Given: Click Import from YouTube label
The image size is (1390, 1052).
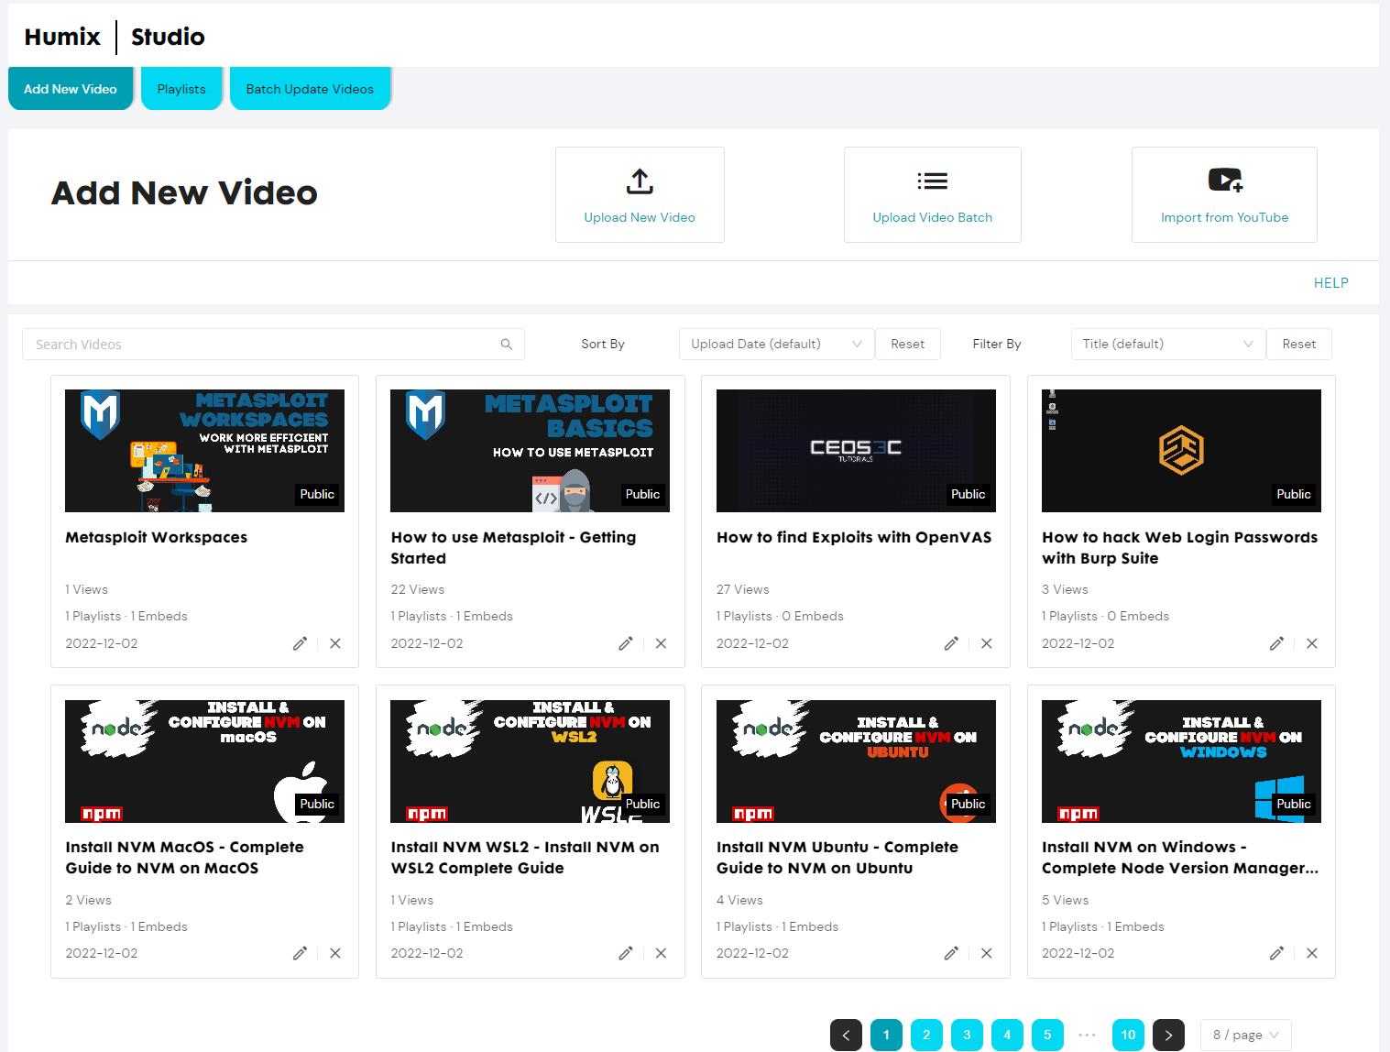Looking at the screenshot, I should point(1225,217).
